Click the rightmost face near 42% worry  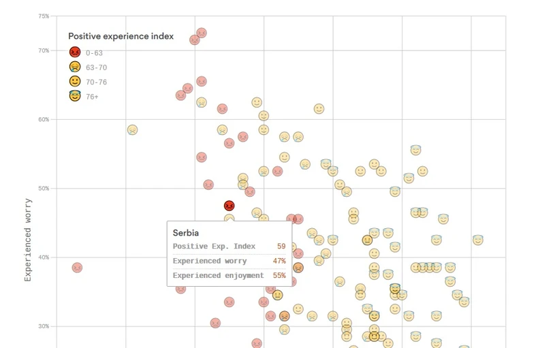click(478, 240)
